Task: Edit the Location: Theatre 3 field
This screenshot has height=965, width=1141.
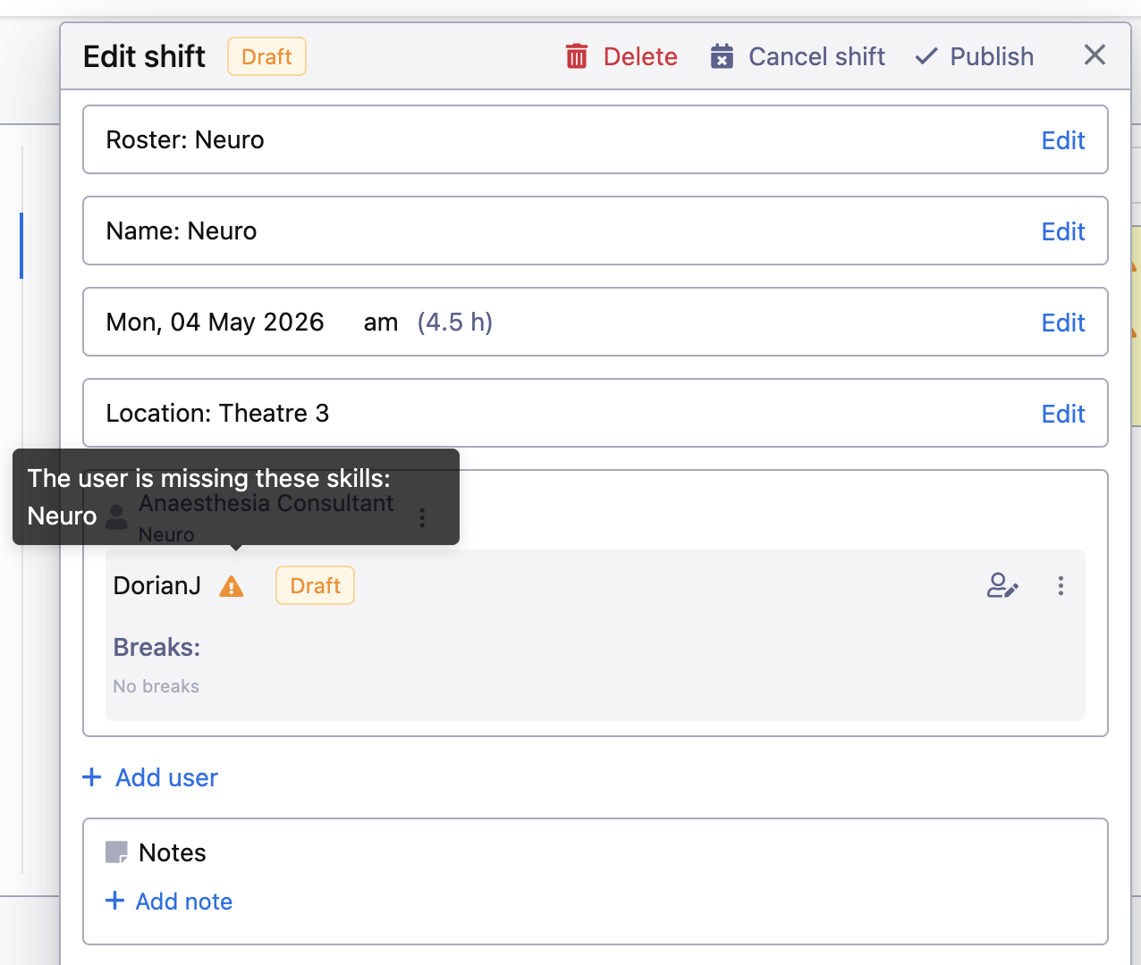Action: click(x=1062, y=414)
